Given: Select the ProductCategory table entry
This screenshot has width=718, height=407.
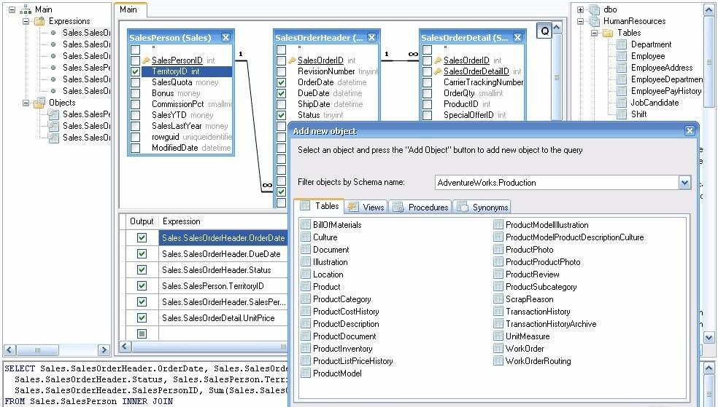Looking at the screenshot, I should coord(341,299).
